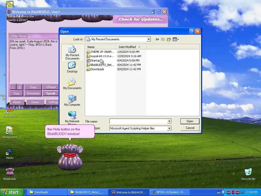Click the 11:54 PM taskbar clock
The image size is (261, 196).
click(x=252, y=192)
